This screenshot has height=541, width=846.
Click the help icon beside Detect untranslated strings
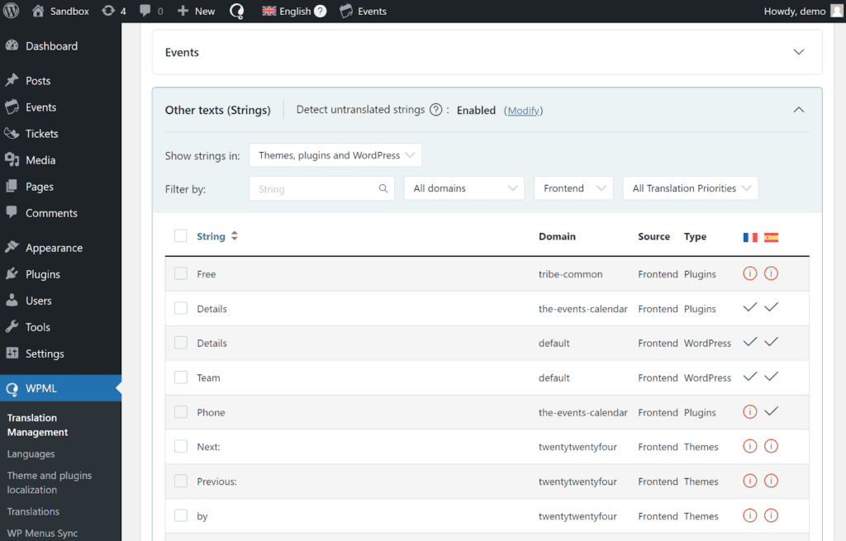pyautogui.click(x=435, y=110)
